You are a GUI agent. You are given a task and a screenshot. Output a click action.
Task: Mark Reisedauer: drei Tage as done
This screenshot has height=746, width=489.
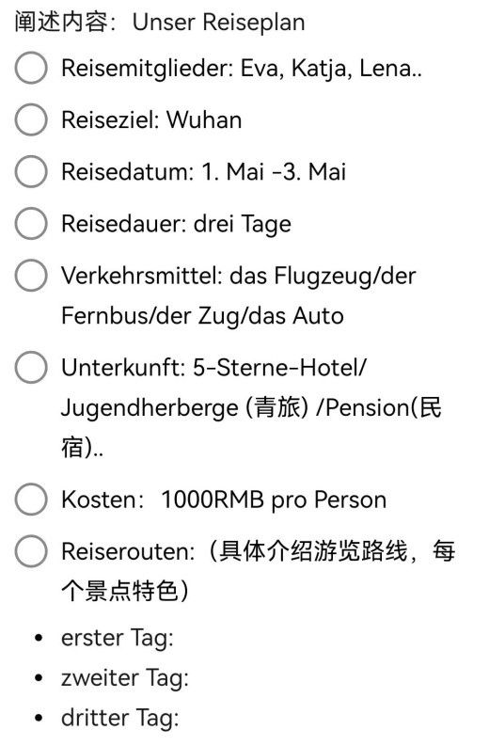tap(31, 223)
